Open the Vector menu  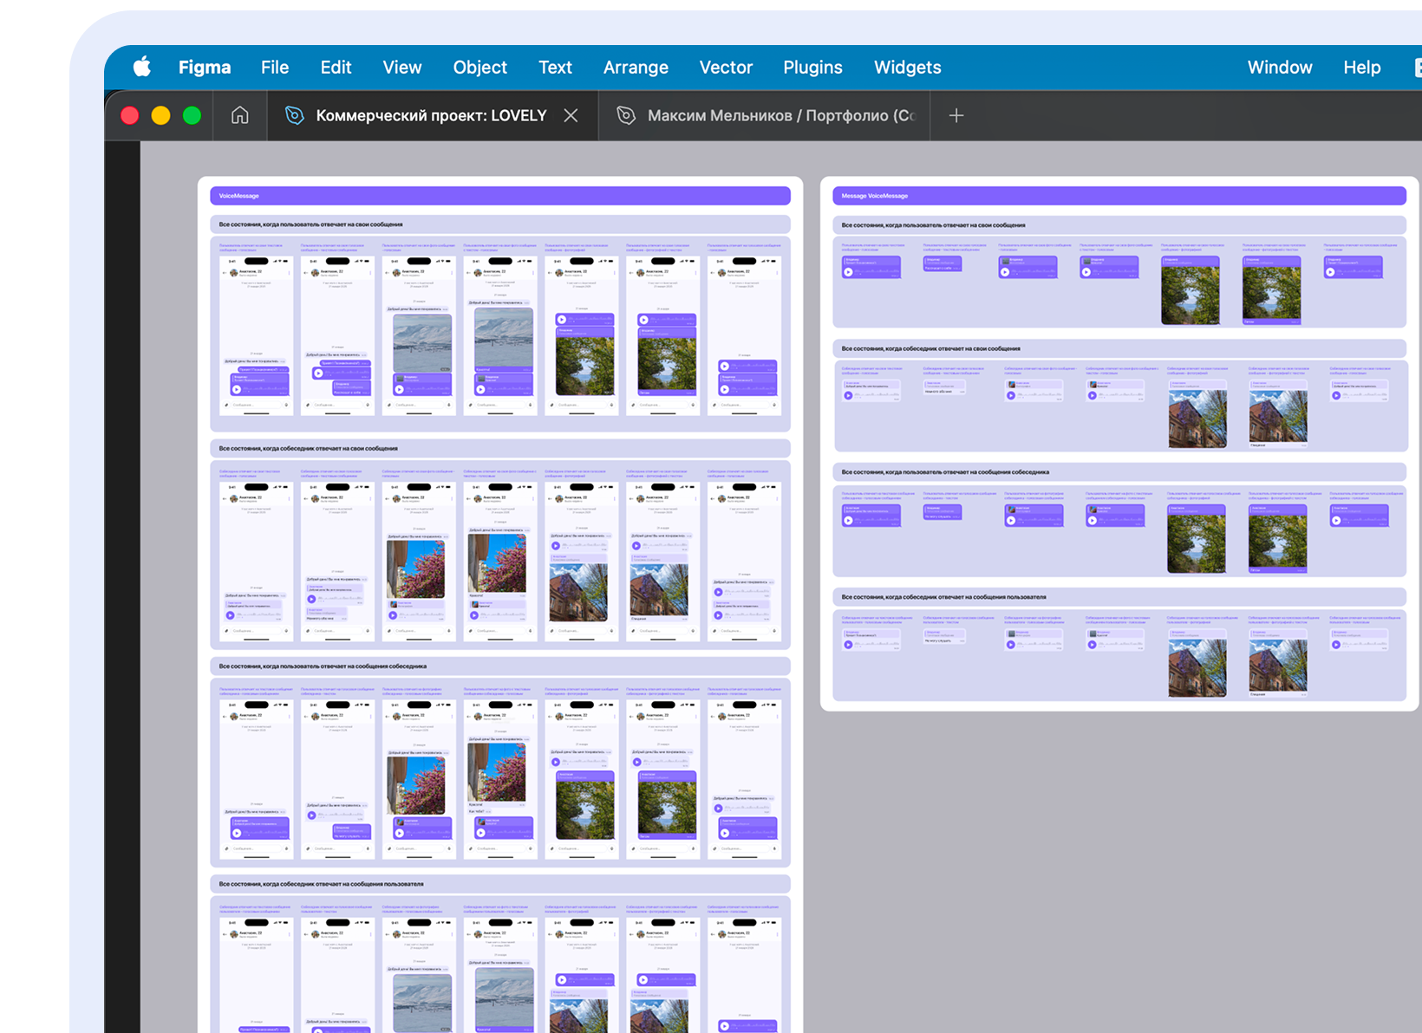726,68
